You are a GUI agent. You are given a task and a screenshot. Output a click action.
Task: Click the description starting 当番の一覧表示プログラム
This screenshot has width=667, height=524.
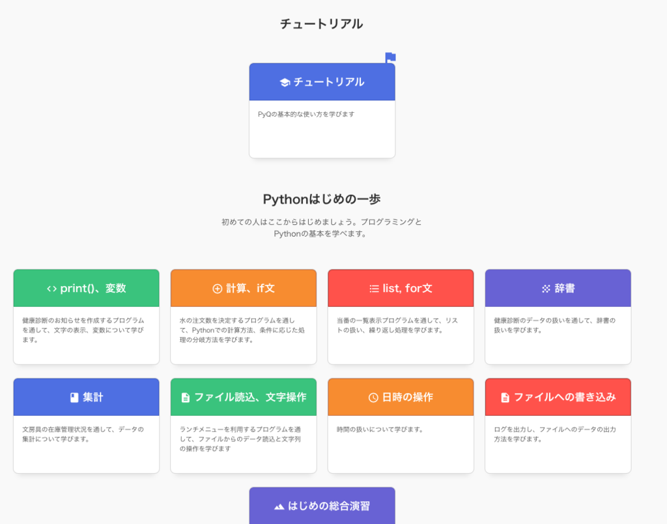[397, 325]
